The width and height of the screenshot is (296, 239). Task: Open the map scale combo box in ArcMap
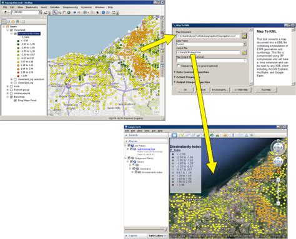click(26, 12)
